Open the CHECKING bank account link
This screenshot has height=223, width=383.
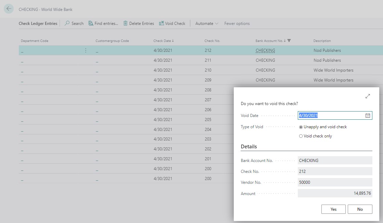click(x=265, y=50)
